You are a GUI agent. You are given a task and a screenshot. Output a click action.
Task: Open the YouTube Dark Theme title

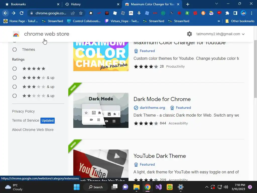point(160,156)
